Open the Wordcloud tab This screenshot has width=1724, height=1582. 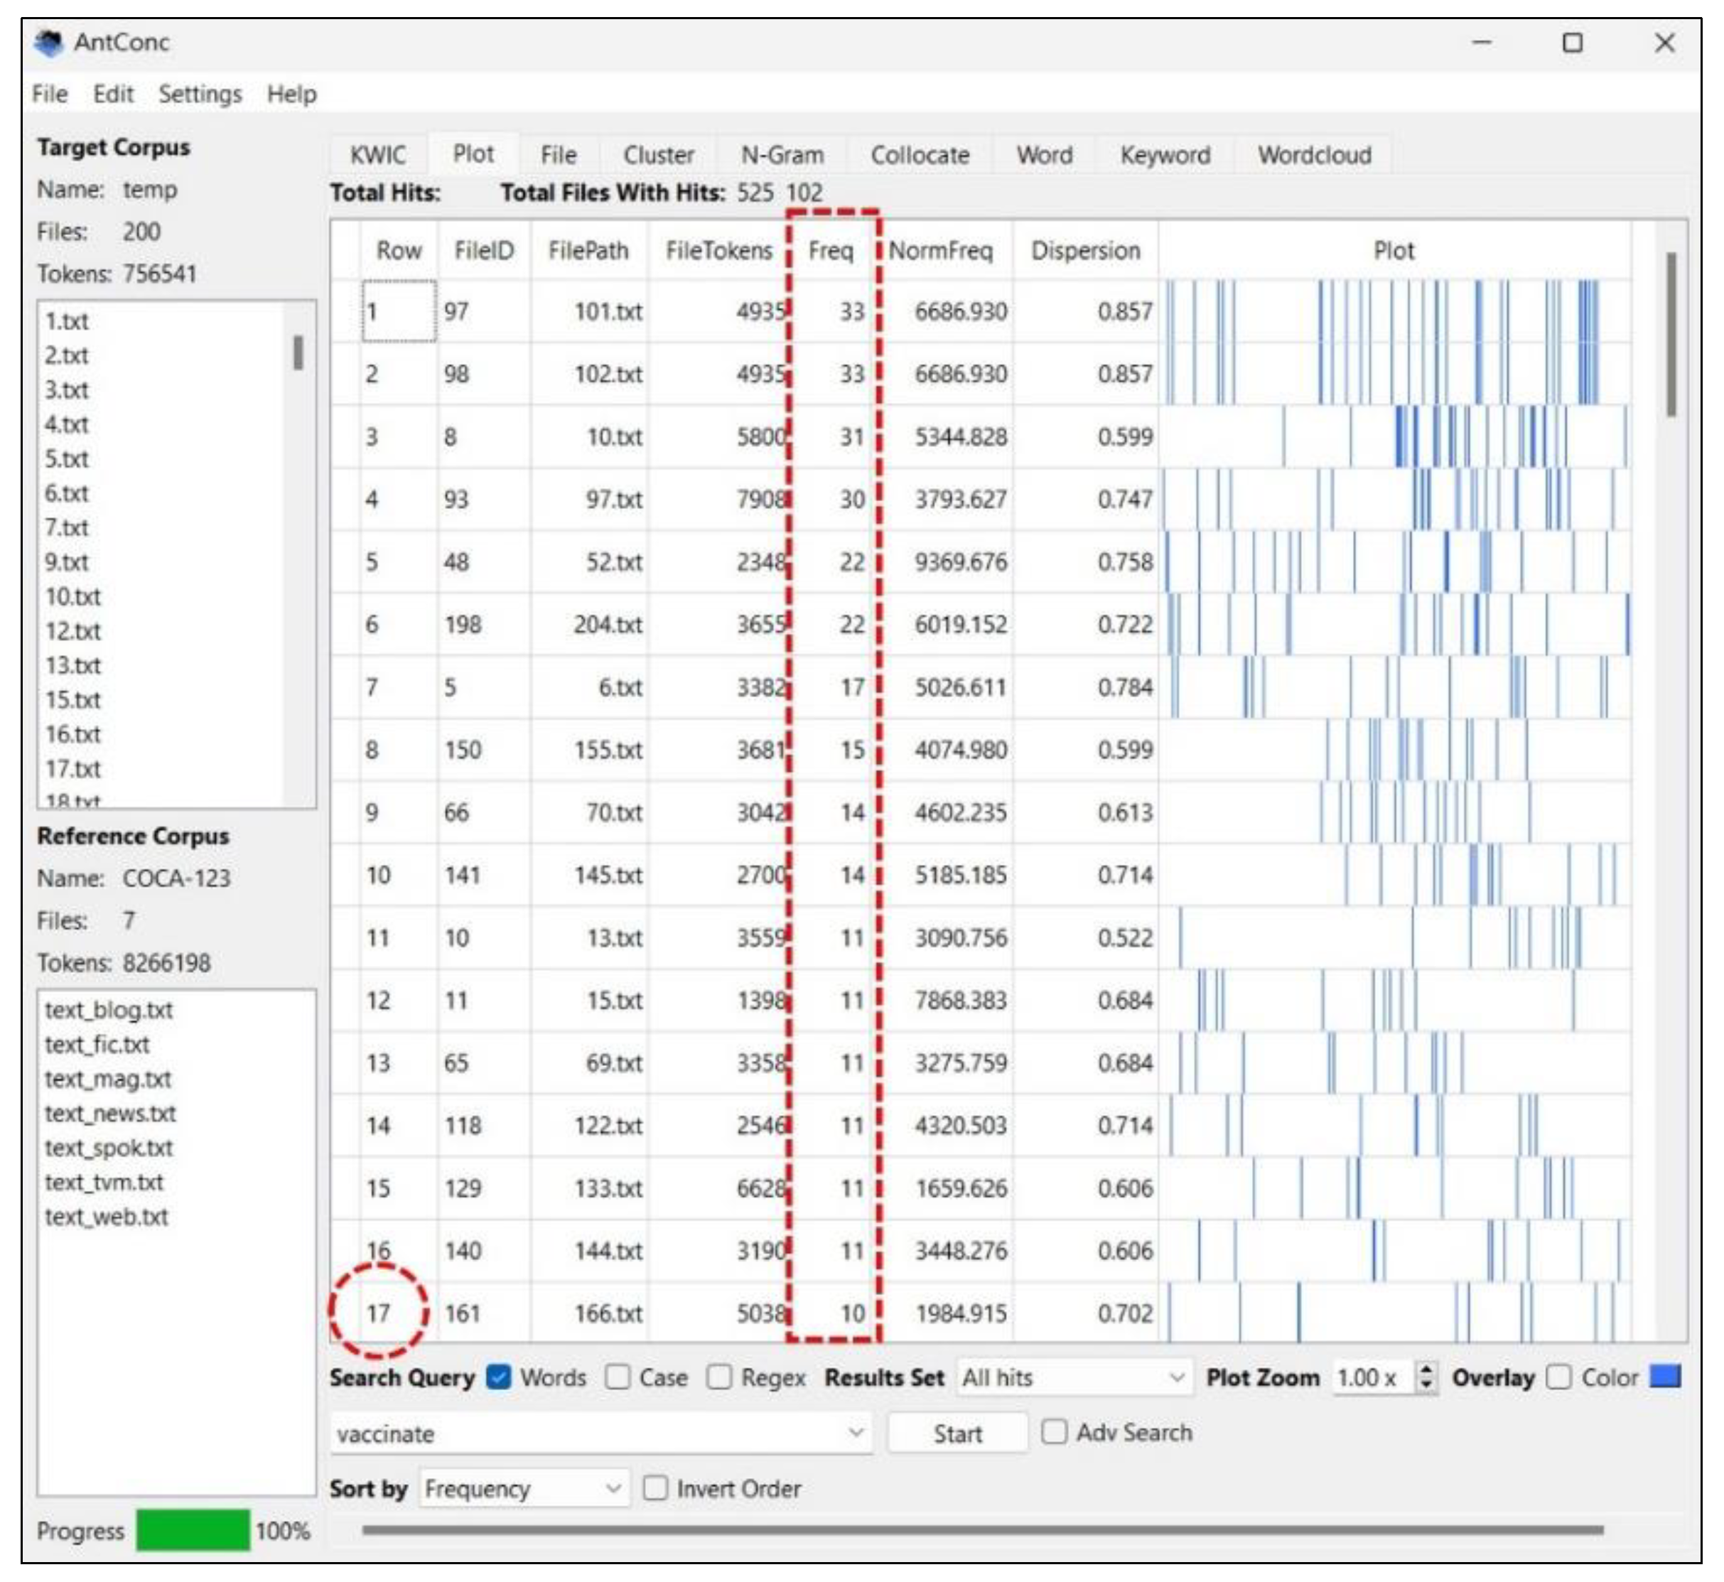[1313, 155]
